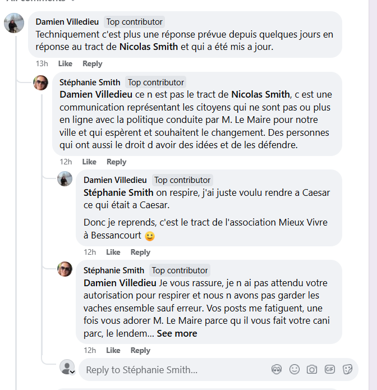Open avatar sticker picker in reply box
377x390 pixels.
pyautogui.click(x=277, y=369)
